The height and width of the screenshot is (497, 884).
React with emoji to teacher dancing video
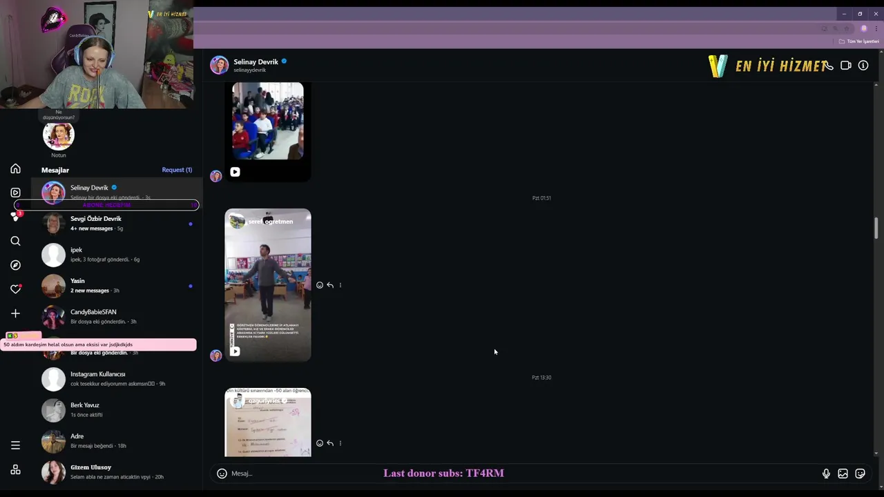coord(319,285)
